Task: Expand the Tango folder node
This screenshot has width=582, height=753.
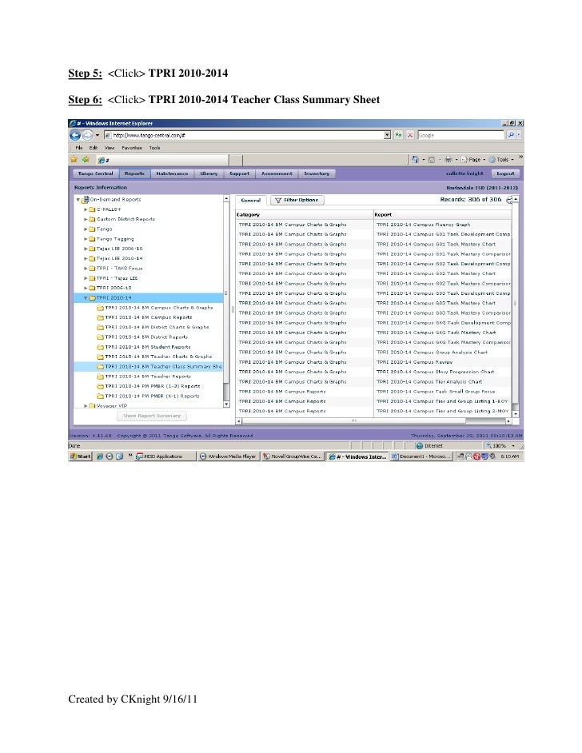Action: click(86, 229)
